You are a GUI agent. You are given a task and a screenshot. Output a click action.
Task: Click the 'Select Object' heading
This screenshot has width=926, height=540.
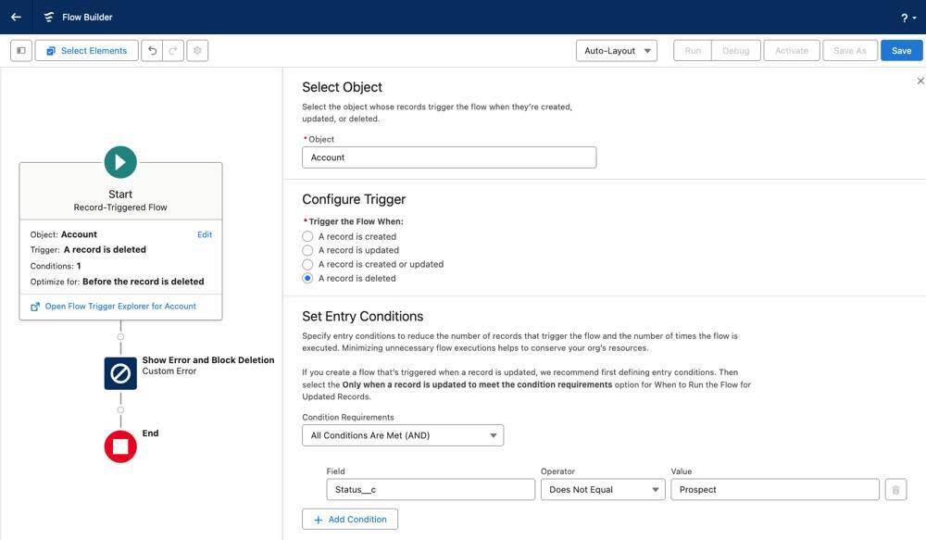(342, 87)
